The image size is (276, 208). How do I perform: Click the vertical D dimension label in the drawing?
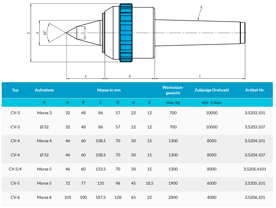click(x=29, y=33)
